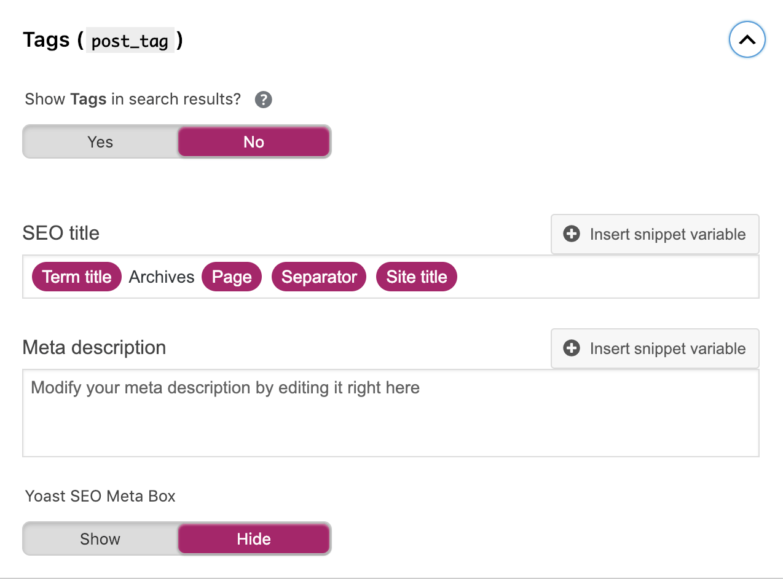
Task: Show the Yoast SEO Meta Box
Action: 100,539
